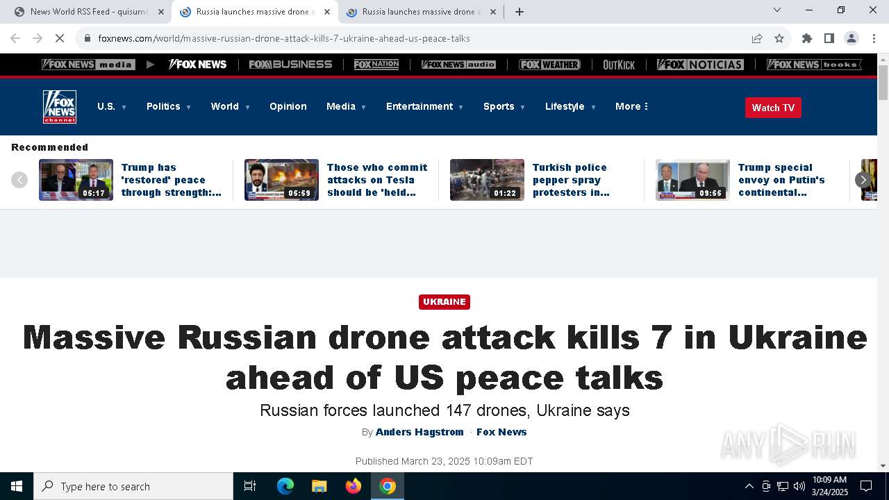
Task: Click Fox News logo in top network bar
Action: (198, 65)
